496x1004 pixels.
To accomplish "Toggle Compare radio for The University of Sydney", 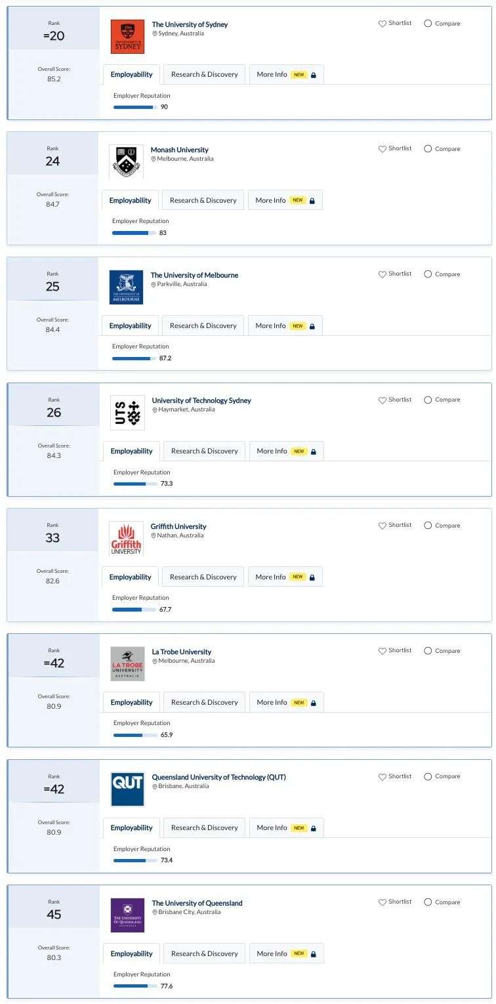I will tap(428, 24).
